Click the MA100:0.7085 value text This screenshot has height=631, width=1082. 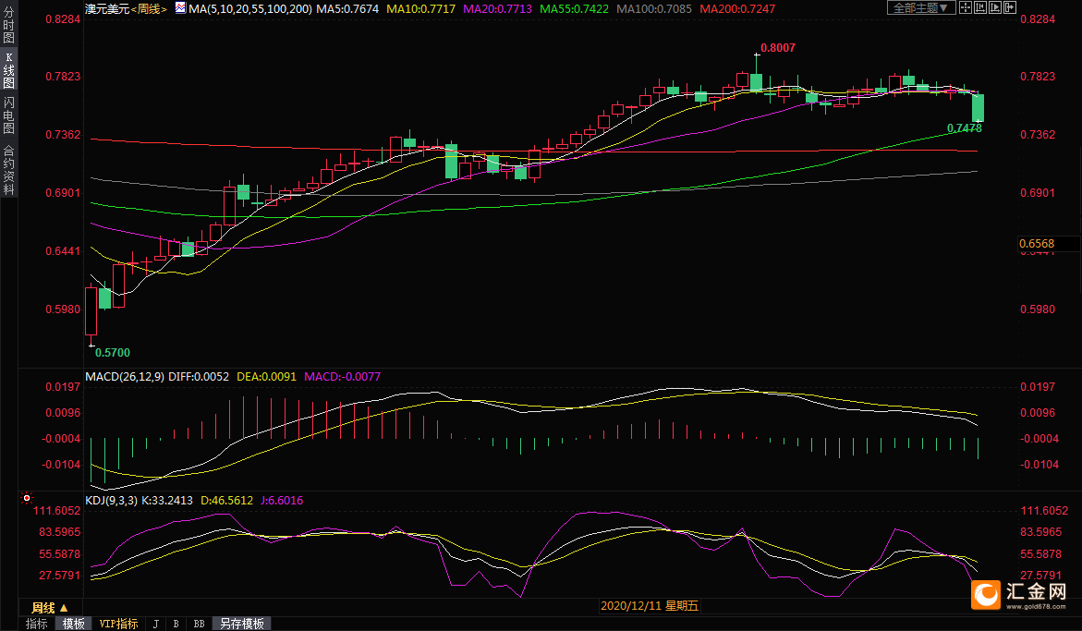click(x=654, y=9)
